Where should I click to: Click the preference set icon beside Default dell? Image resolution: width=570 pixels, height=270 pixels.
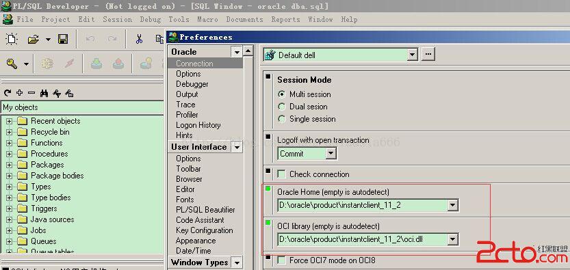[x=270, y=55]
